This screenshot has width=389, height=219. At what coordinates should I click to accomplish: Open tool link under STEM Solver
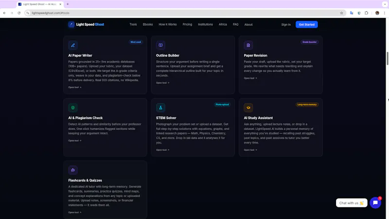[162, 150]
